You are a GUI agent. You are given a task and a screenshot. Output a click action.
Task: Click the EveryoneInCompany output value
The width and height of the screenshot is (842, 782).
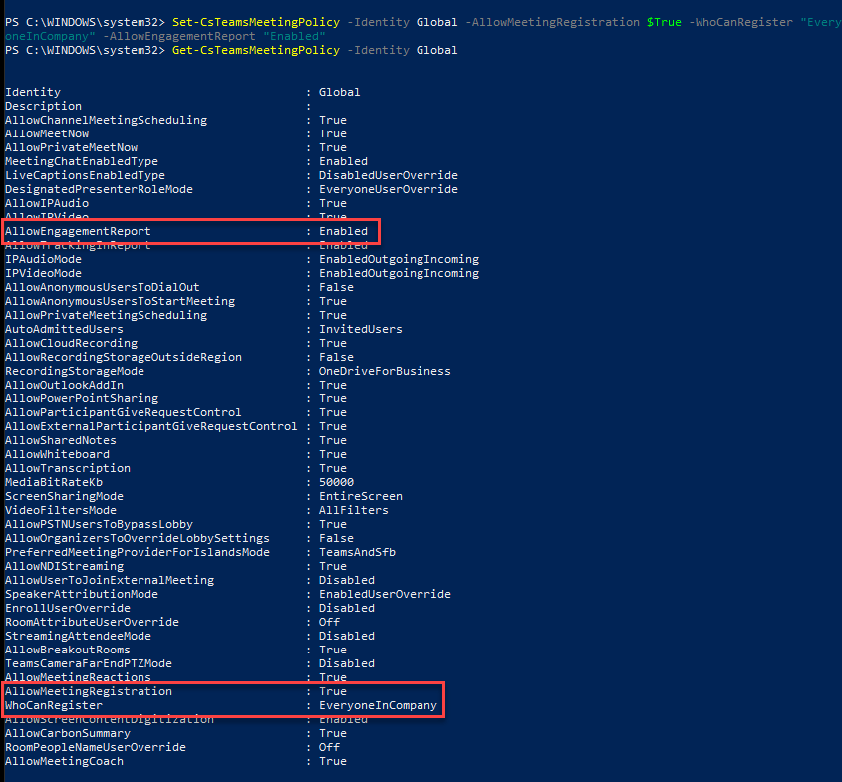[x=378, y=705]
